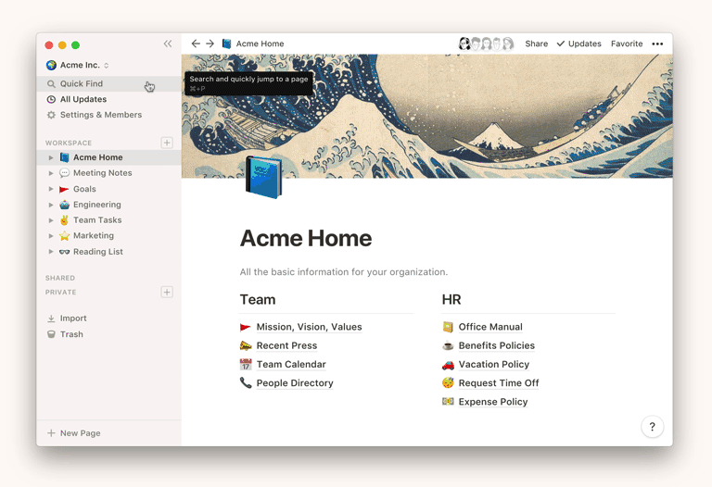Open the three-dot more options menu
The height and width of the screenshot is (487, 712).
[x=657, y=44]
